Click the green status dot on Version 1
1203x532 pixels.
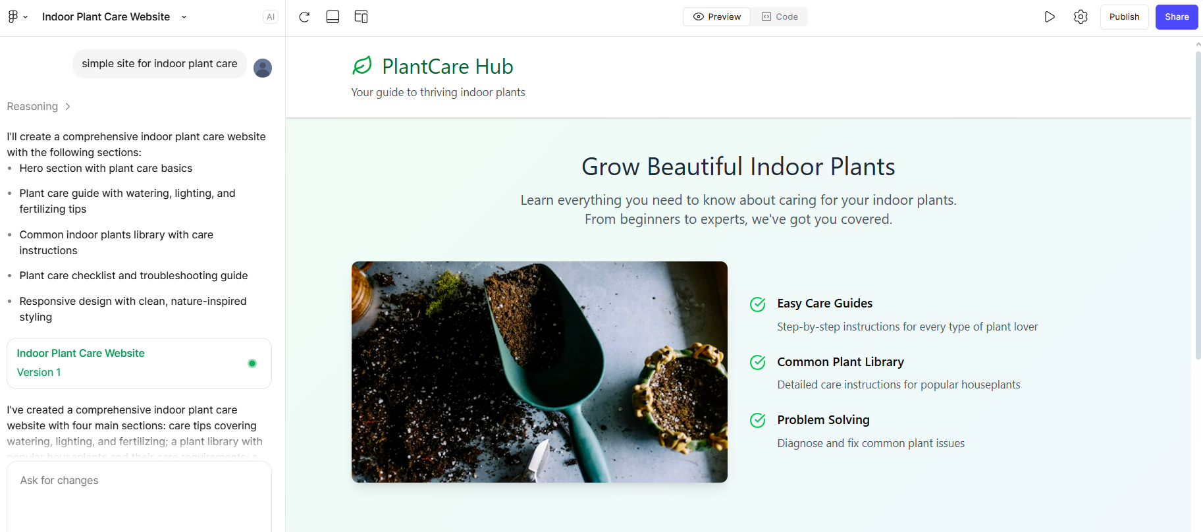click(x=252, y=363)
